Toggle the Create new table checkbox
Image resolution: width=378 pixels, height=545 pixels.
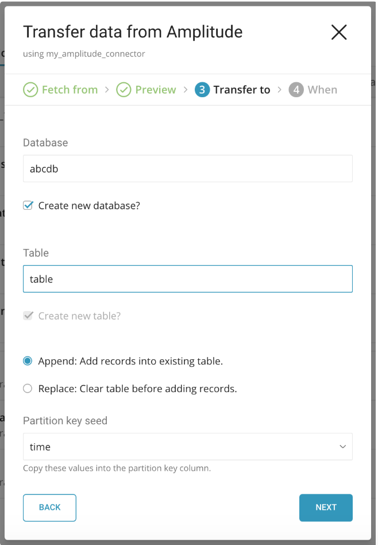[x=28, y=316]
